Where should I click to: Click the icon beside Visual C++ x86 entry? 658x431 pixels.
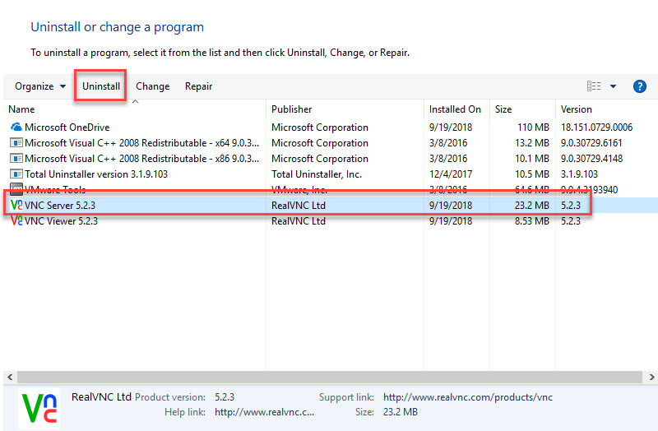pyautogui.click(x=16, y=158)
